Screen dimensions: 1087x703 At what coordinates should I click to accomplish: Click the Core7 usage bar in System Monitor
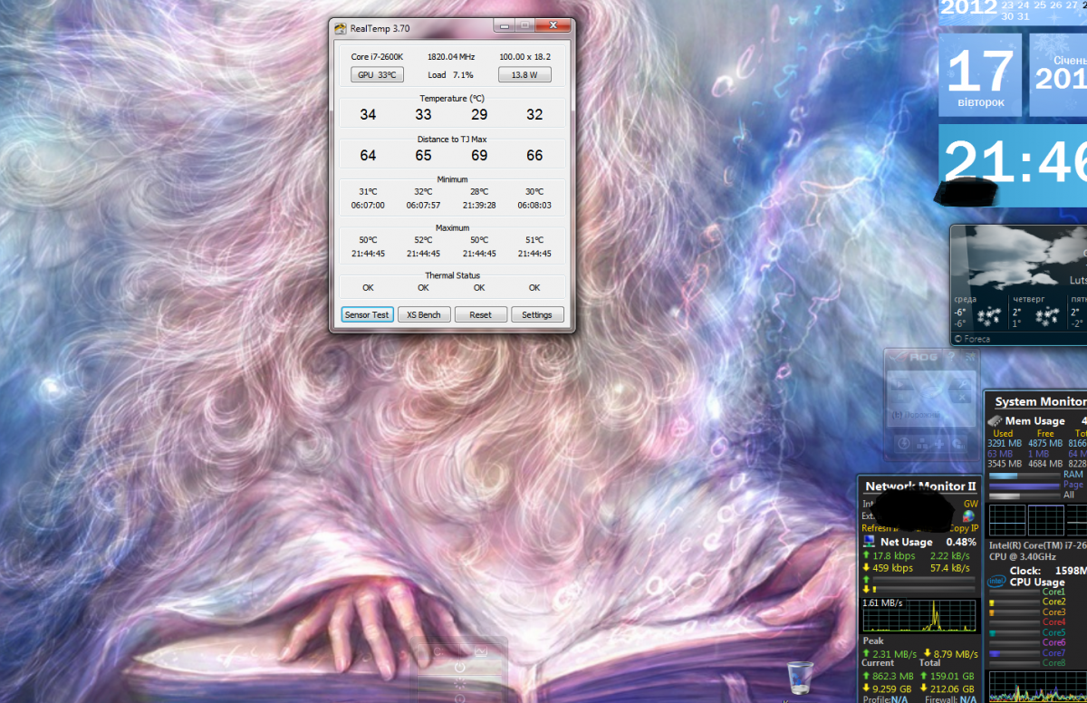click(1013, 653)
